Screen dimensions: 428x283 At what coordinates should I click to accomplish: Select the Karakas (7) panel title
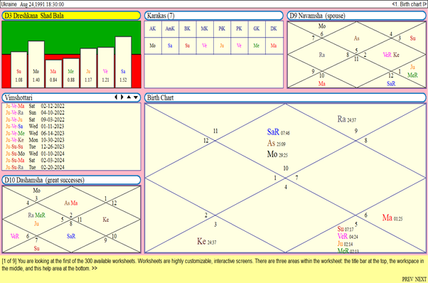click(x=214, y=16)
